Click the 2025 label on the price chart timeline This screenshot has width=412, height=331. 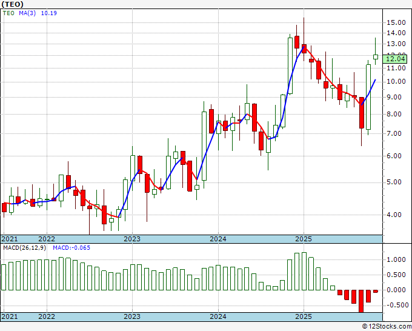(304, 239)
